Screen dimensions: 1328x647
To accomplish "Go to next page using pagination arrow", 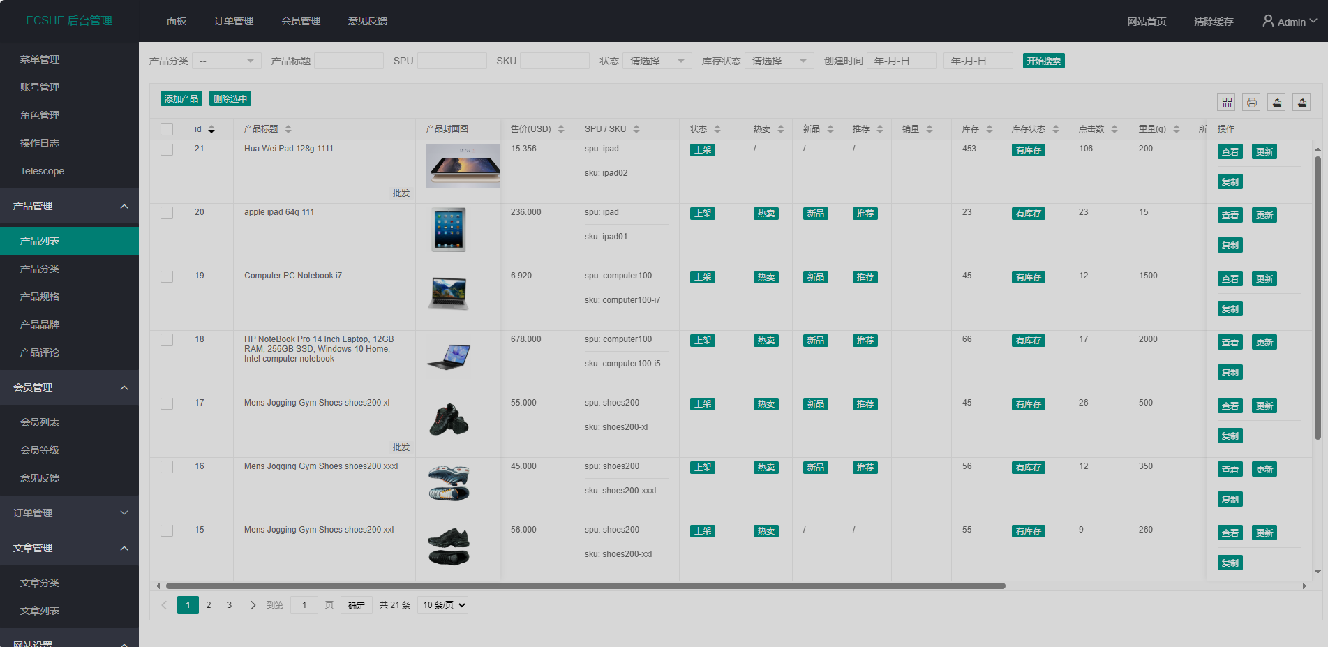I will [253, 605].
